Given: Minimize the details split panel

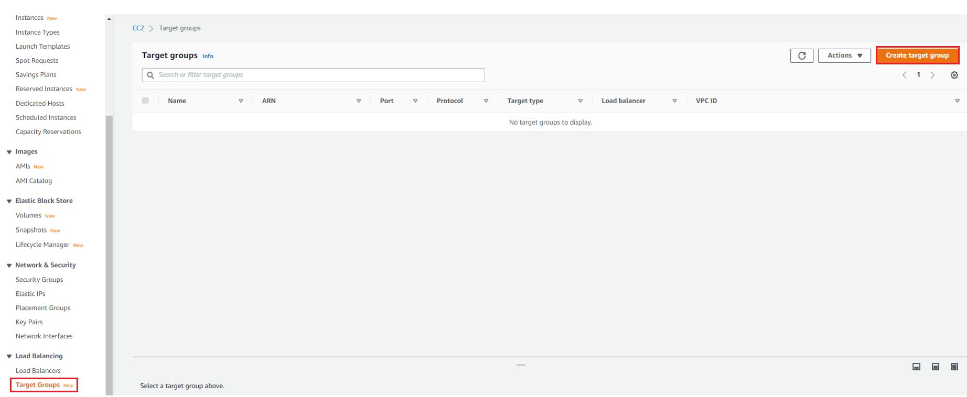Looking at the screenshot, I should tap(916, 367).
